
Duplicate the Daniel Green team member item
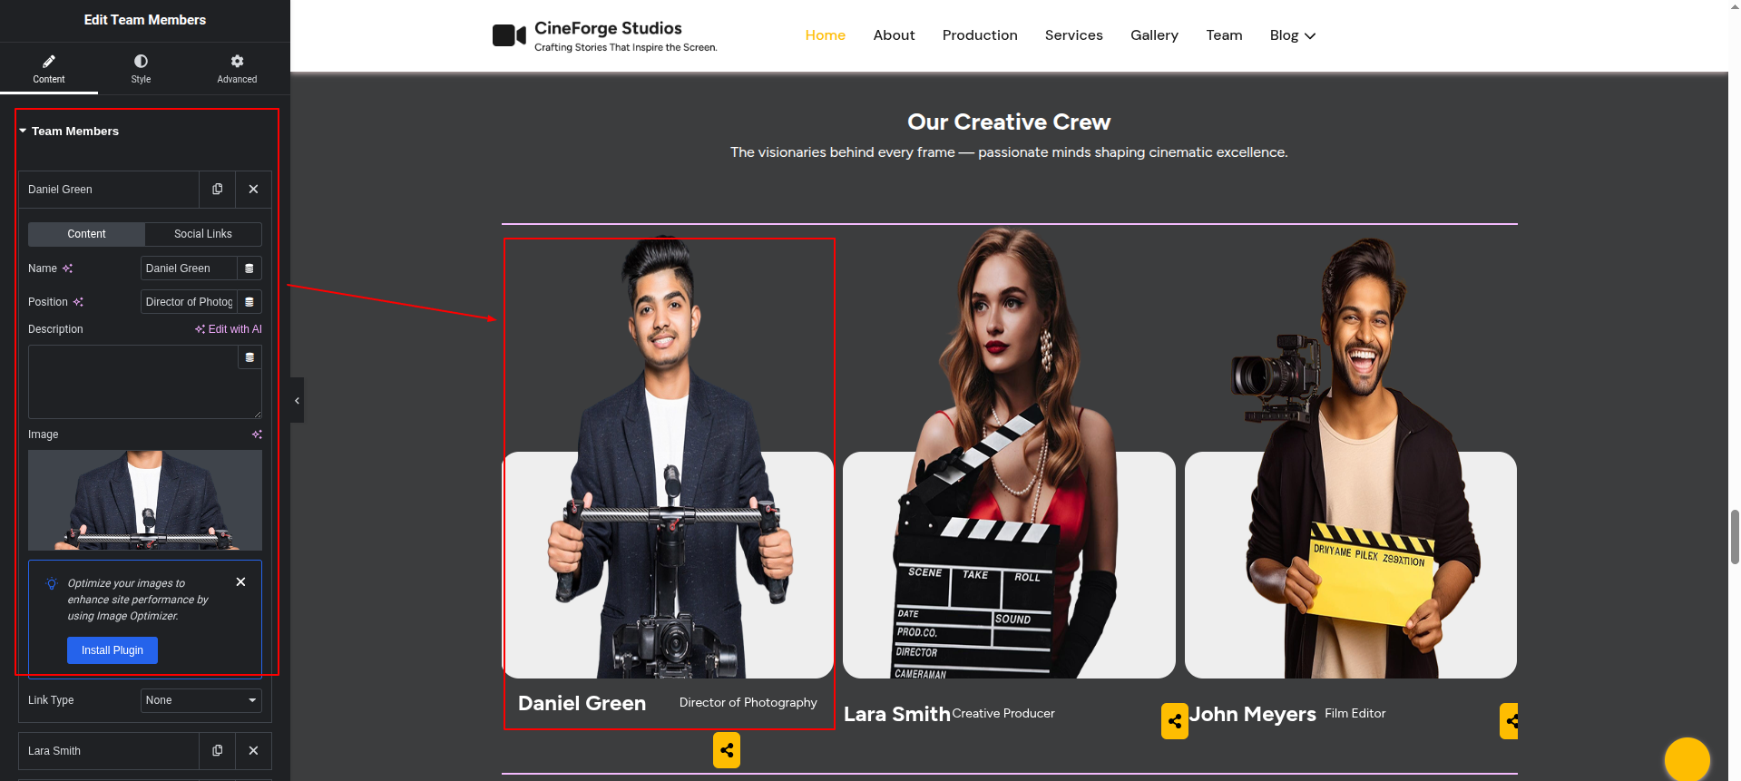pos(217,190)
